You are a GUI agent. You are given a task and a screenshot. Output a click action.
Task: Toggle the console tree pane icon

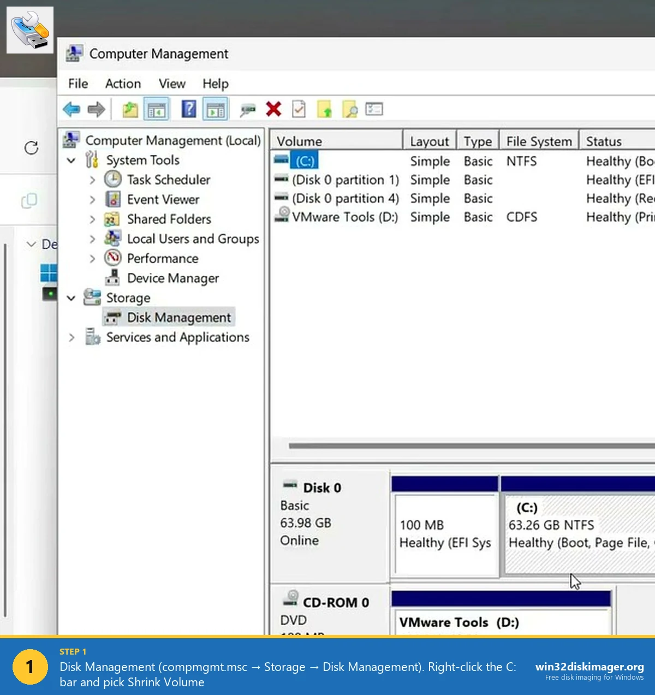[157, 109]
